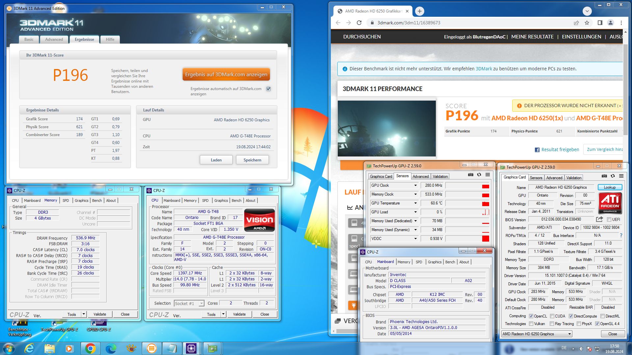Open Tools dropdown arrow in CPU-Z Memory window

tap(84, 314)
